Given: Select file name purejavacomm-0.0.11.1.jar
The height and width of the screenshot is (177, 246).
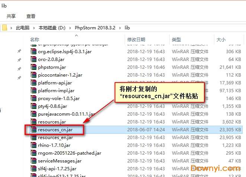Looking at the screenshot, I should pyautogui.click(x=67, y=114).
